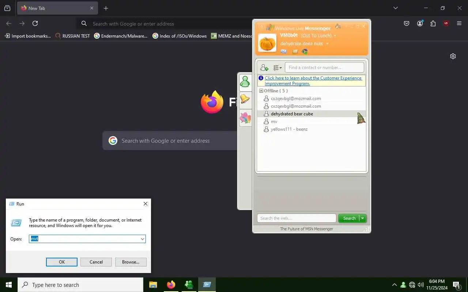Viewport: 468px width, 292px height.
Task: Click Browse... in the Run dialog
Action: pyautogui.click(x=131, y=262)
